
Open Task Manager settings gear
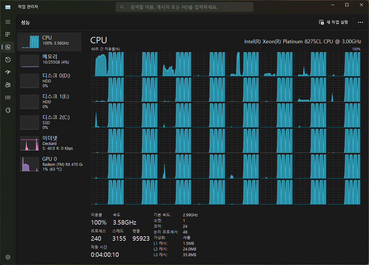[x=8, y=257]
